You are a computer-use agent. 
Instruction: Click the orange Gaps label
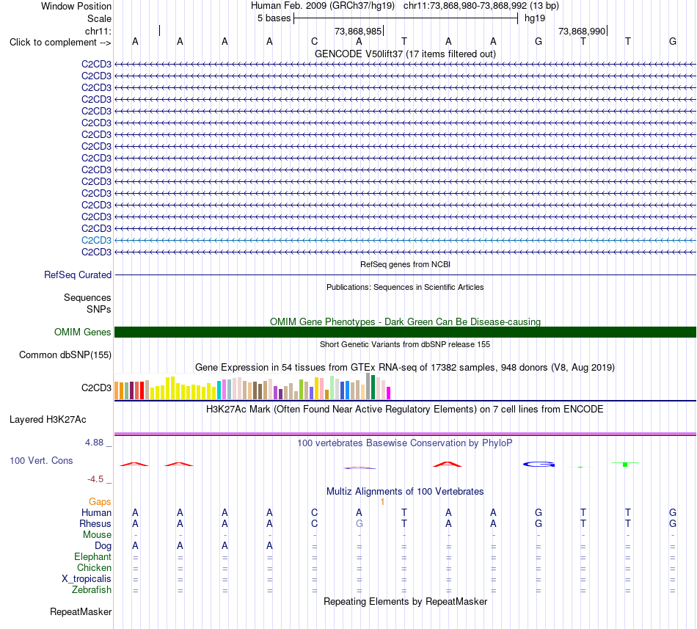point(100,501)
